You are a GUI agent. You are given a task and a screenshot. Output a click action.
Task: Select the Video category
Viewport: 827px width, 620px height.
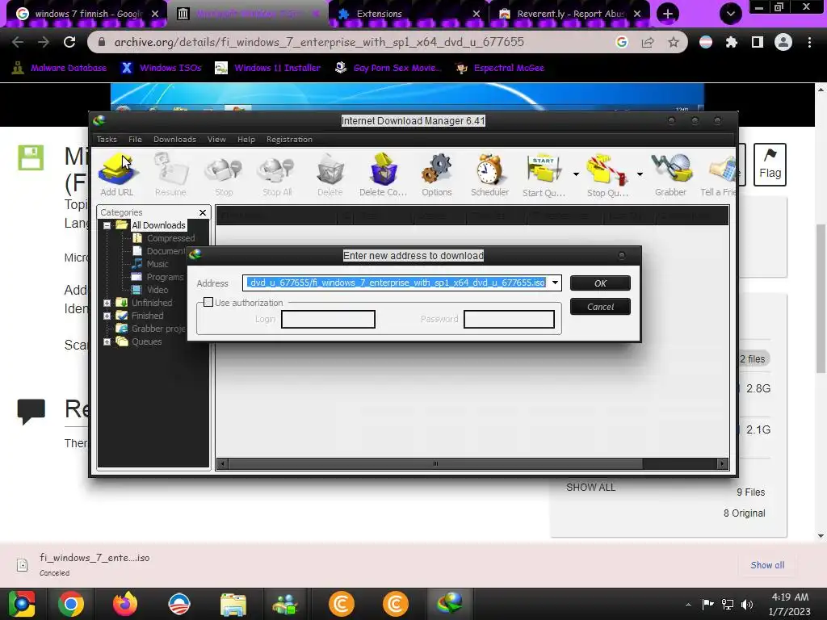[x=157, y=290]
